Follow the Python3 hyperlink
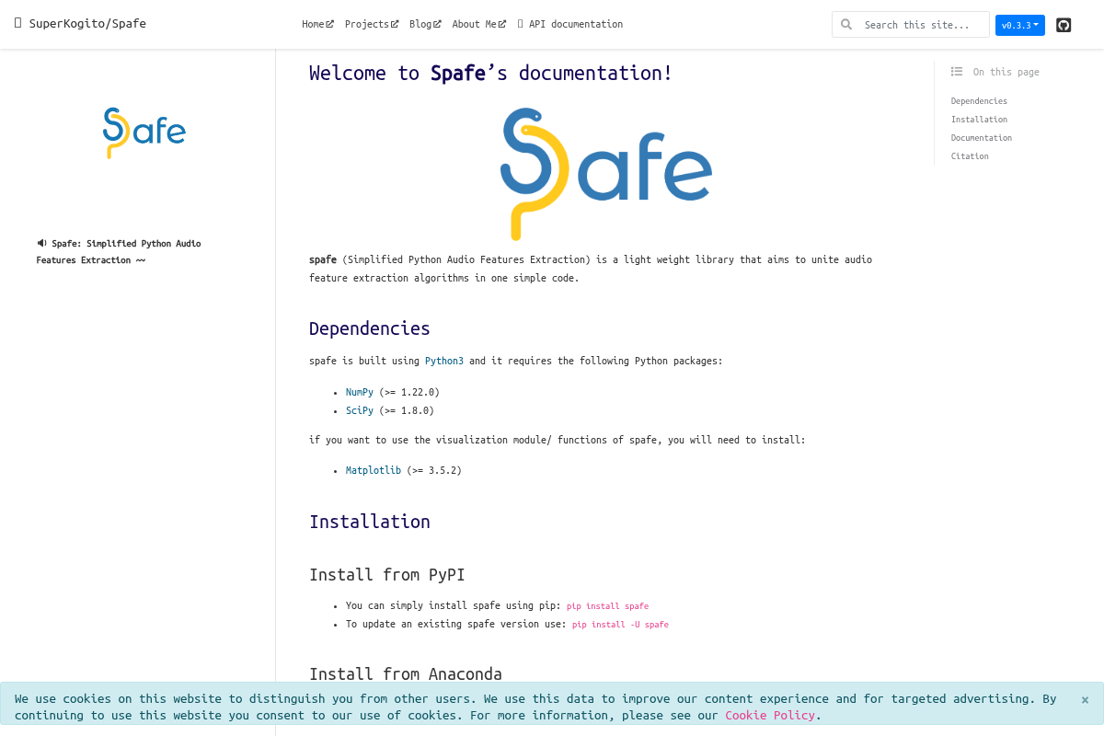 tap(443, 361)
